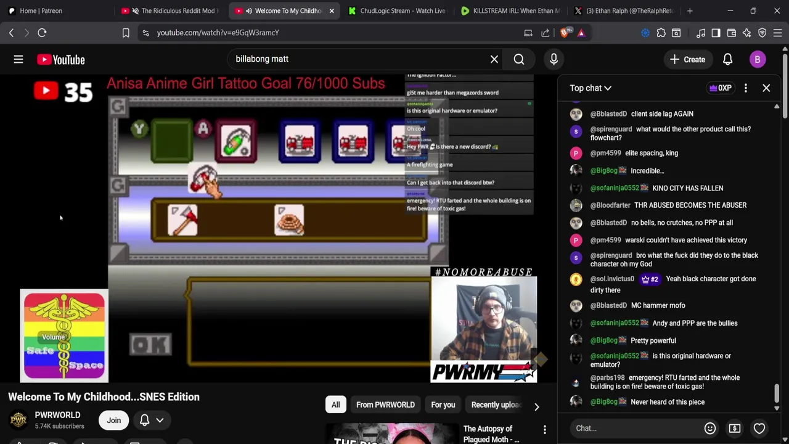
Task: Open Leo AI sparkle icon
Action: click(747, 33)
